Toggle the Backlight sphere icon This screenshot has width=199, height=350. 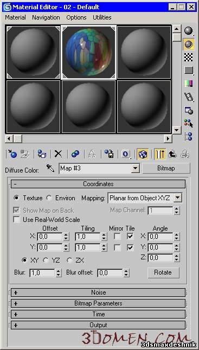click(189, 44)
